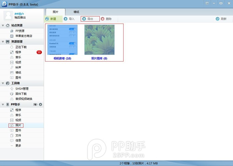The image size is (233, 166).
Task: Click the 新建 toolbar icon
Action: [47, 19]
